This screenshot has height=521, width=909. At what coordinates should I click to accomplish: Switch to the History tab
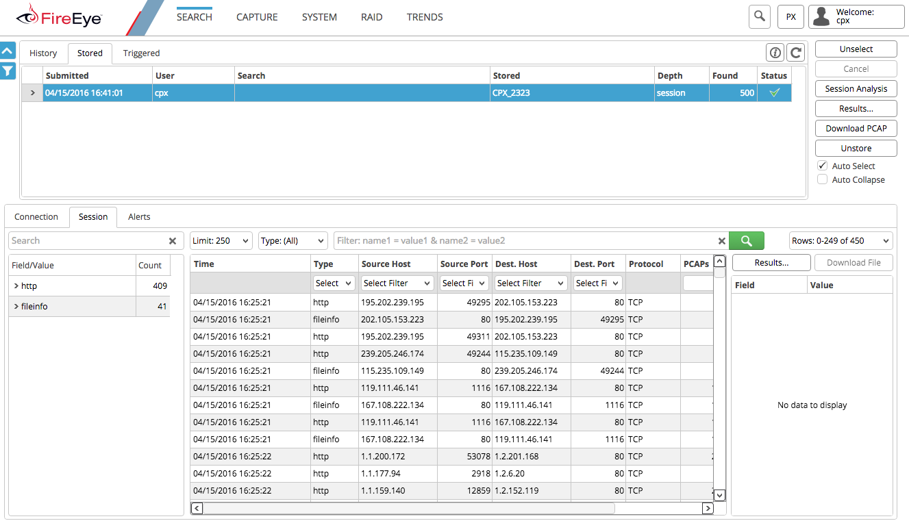point(43,53)
